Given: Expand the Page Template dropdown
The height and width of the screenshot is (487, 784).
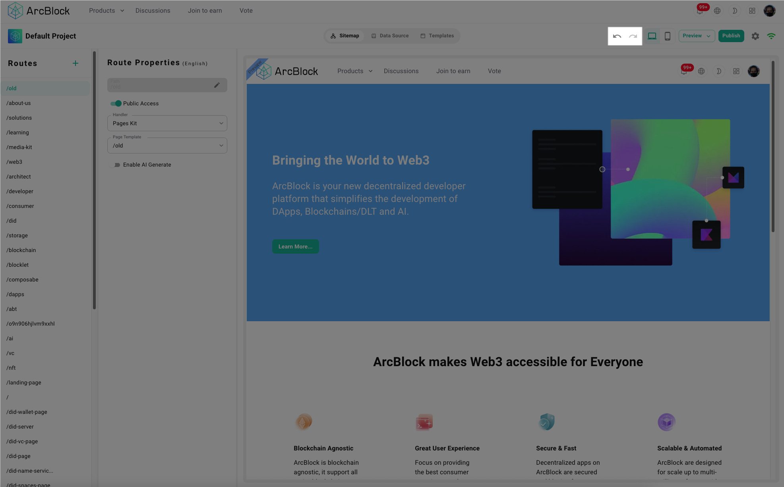Looking at the screenshot, I should pos(167,146).
